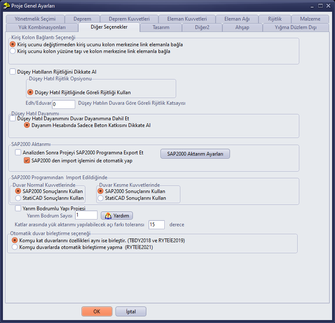Click 'Düşey Hatılın Duvara Göre Göreli Rijitlik Katsayısı' label
The image size is (335, 323).
pos(132,103)
